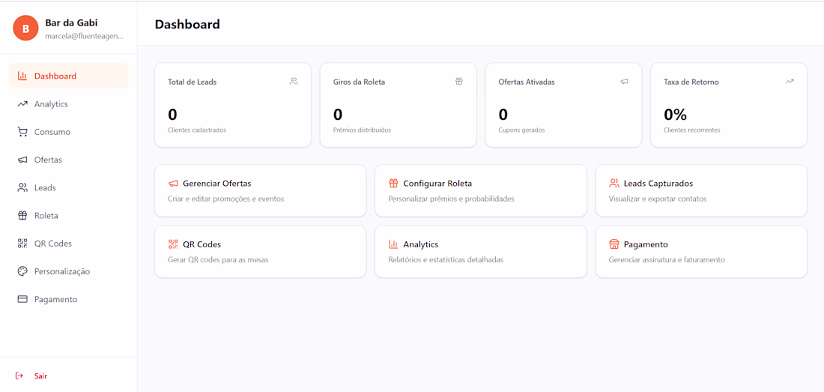Click the Pagamento credit card sidebar icon

(x=22, y=299)
